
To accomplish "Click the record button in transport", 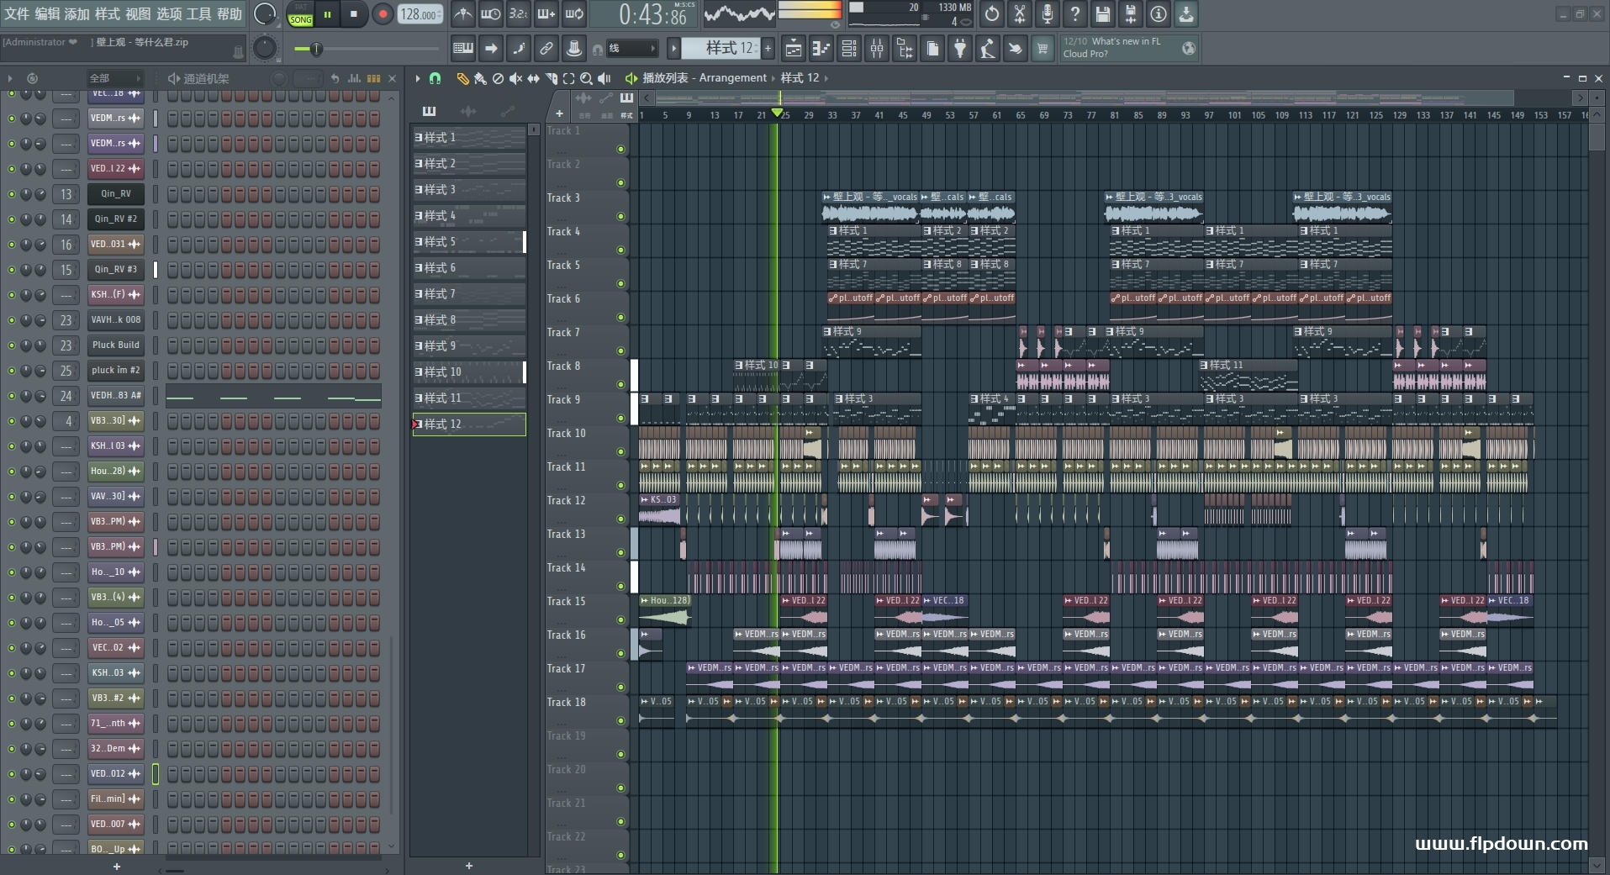I will coord(383,14).
